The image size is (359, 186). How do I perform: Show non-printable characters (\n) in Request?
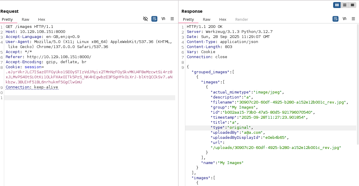pyautogui.click(x=163, y=19)
